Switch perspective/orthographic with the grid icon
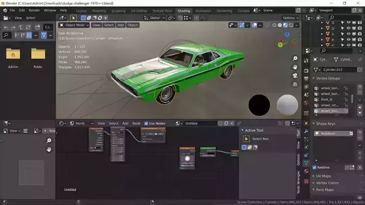Image resolution: width=365 pixels, height=205 pixels. pyautogui.click(x=295, y=84)
